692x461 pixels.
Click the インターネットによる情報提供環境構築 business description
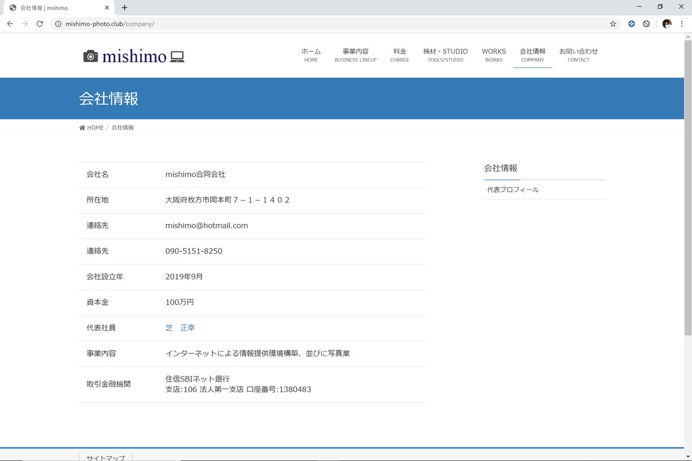point(258,353)
